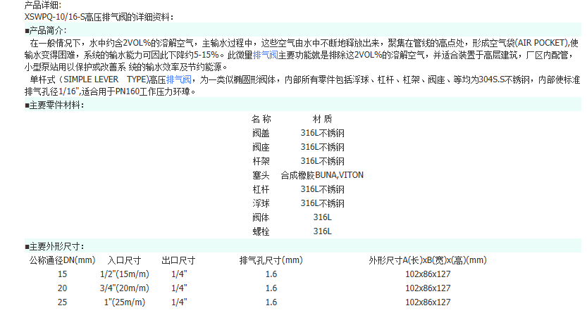Click the 产品简介 section header
Screen dimensions: 587x320
(46, 30)
